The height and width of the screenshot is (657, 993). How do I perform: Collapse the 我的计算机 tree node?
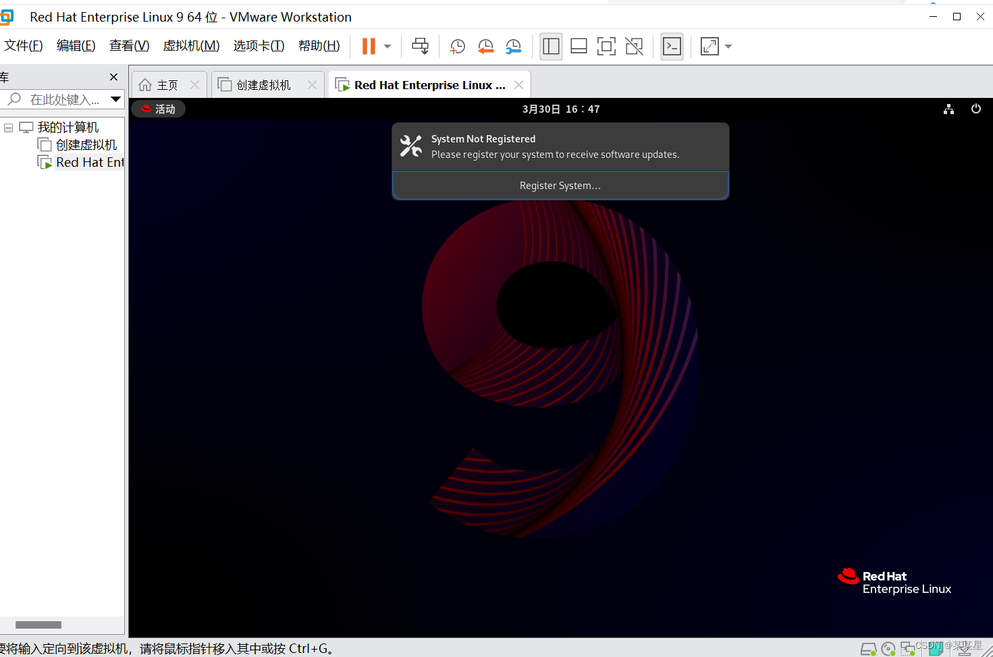(x=9, y=128)
